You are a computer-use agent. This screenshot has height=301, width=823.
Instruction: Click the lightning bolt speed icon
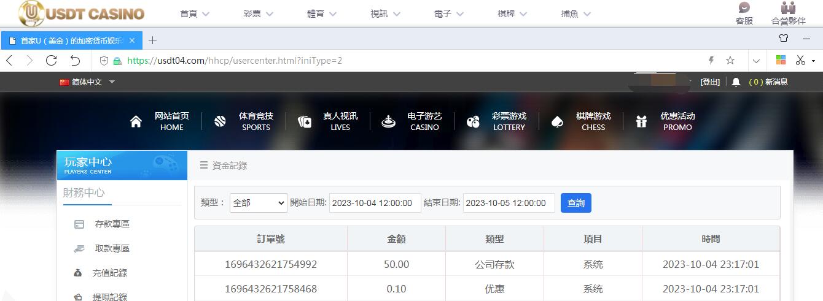pyautogui.click(x=711, y=61)
